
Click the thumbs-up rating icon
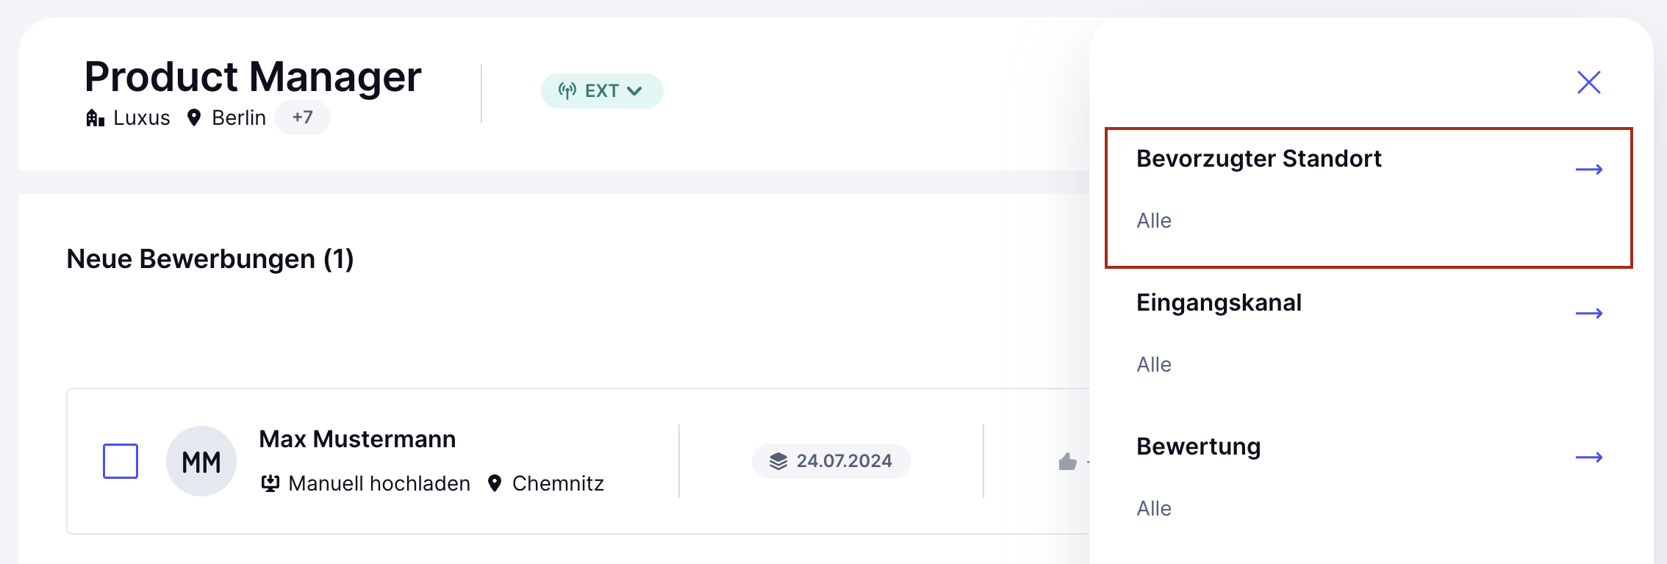coord(1067,461)
